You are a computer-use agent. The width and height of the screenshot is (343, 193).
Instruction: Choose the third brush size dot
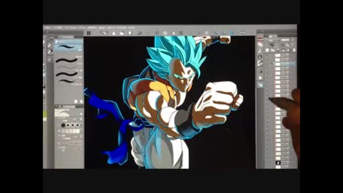point(73,125)
